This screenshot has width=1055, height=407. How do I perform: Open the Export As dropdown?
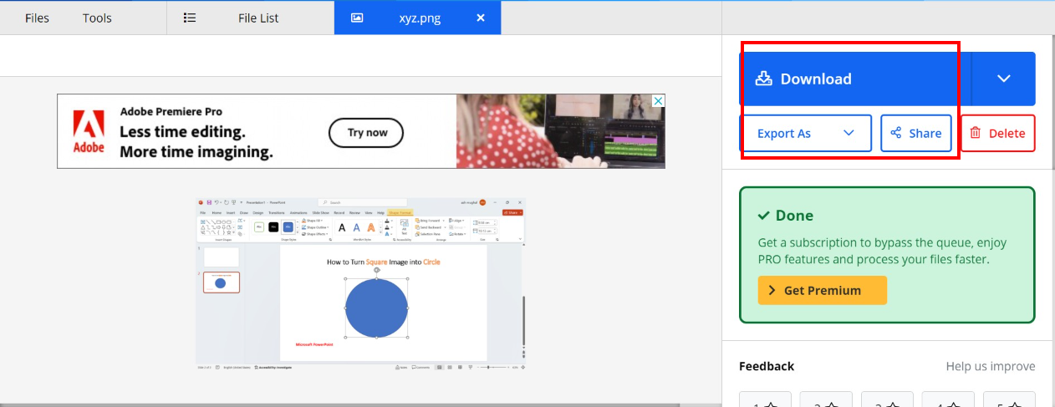[x=806, y=133]
